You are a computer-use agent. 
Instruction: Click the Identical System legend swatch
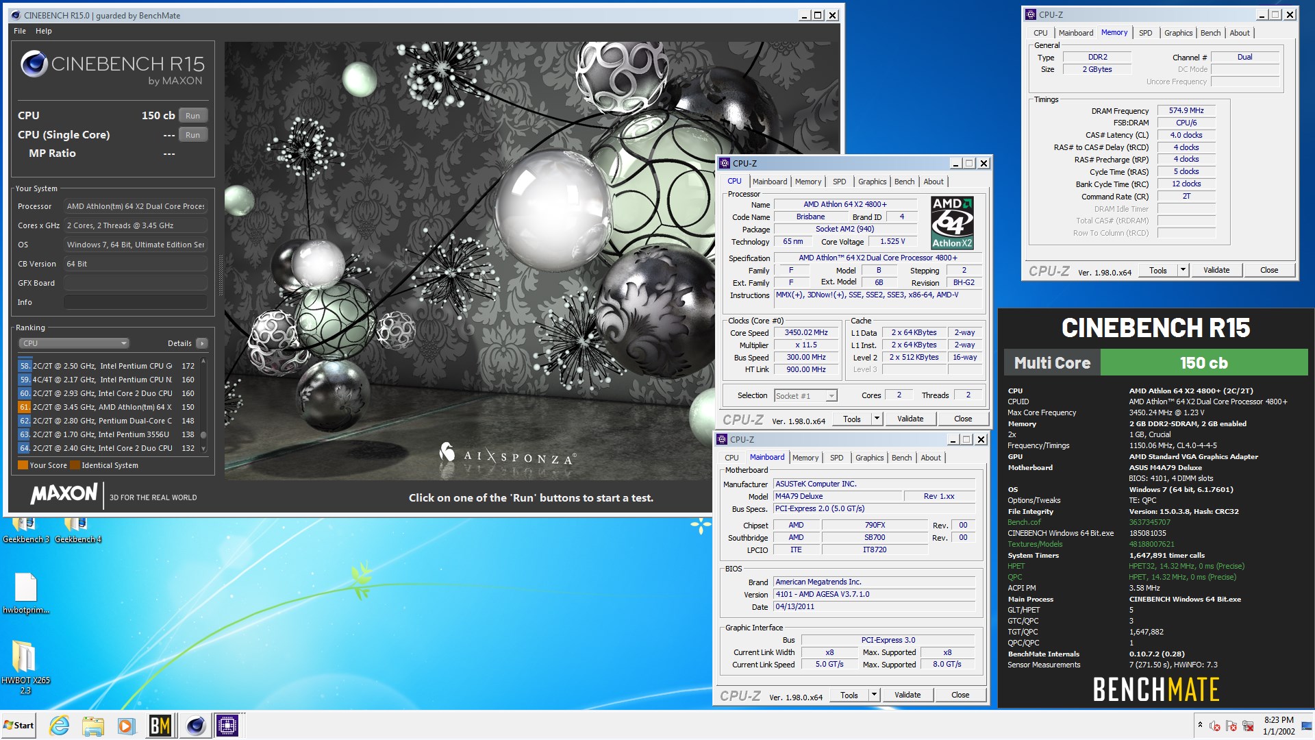(x=75, y=465)
